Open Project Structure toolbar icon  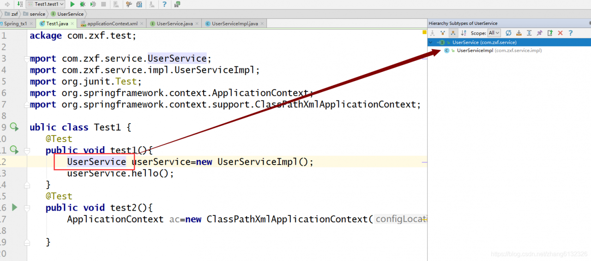point(139,4)
